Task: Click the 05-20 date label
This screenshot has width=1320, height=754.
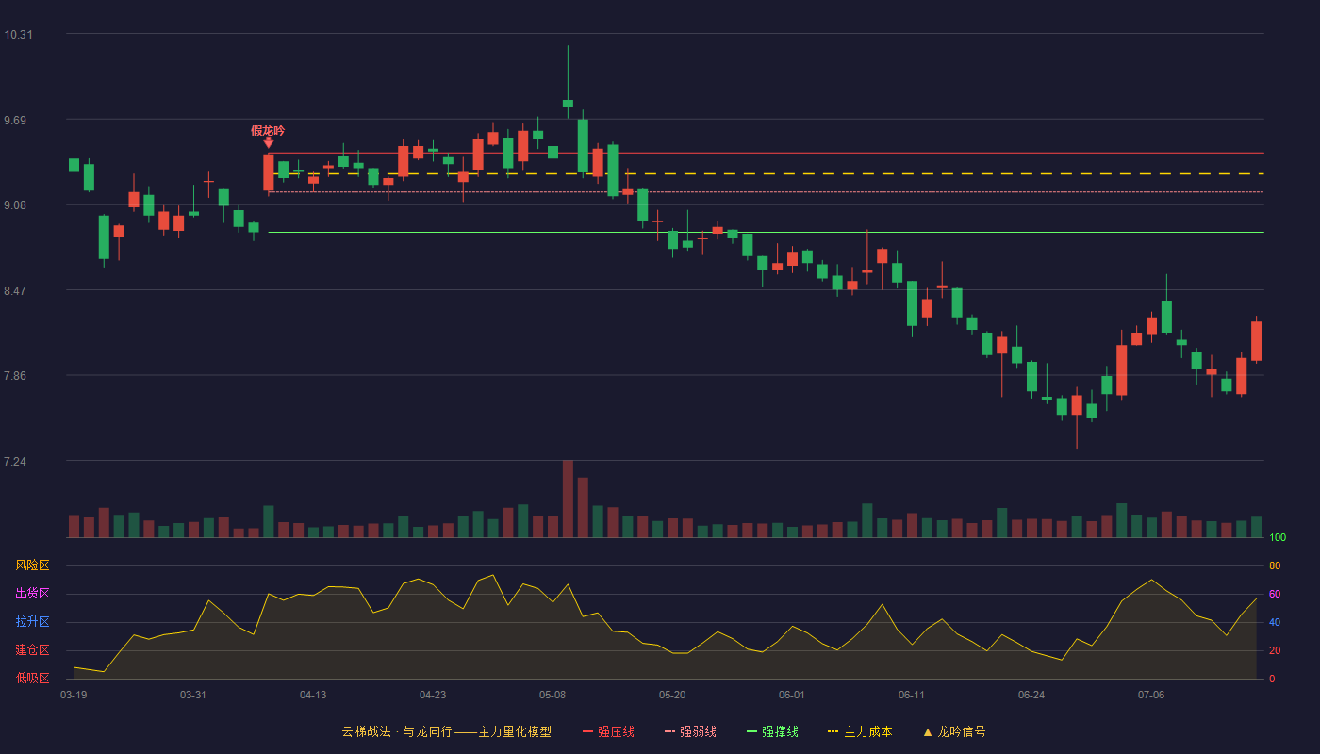Action: (x=672, y=695)
